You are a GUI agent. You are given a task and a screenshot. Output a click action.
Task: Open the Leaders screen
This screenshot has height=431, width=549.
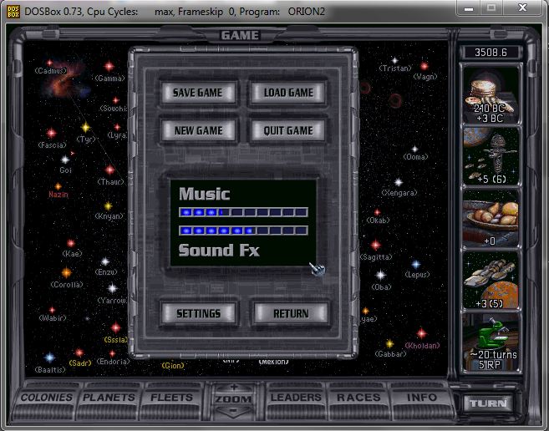(296, 398)
